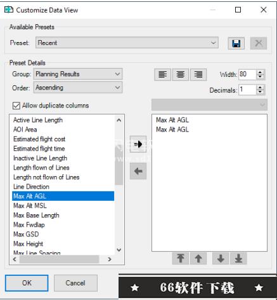Set left text alignment
The image size is (277, 300).
(x=162, y=74)
